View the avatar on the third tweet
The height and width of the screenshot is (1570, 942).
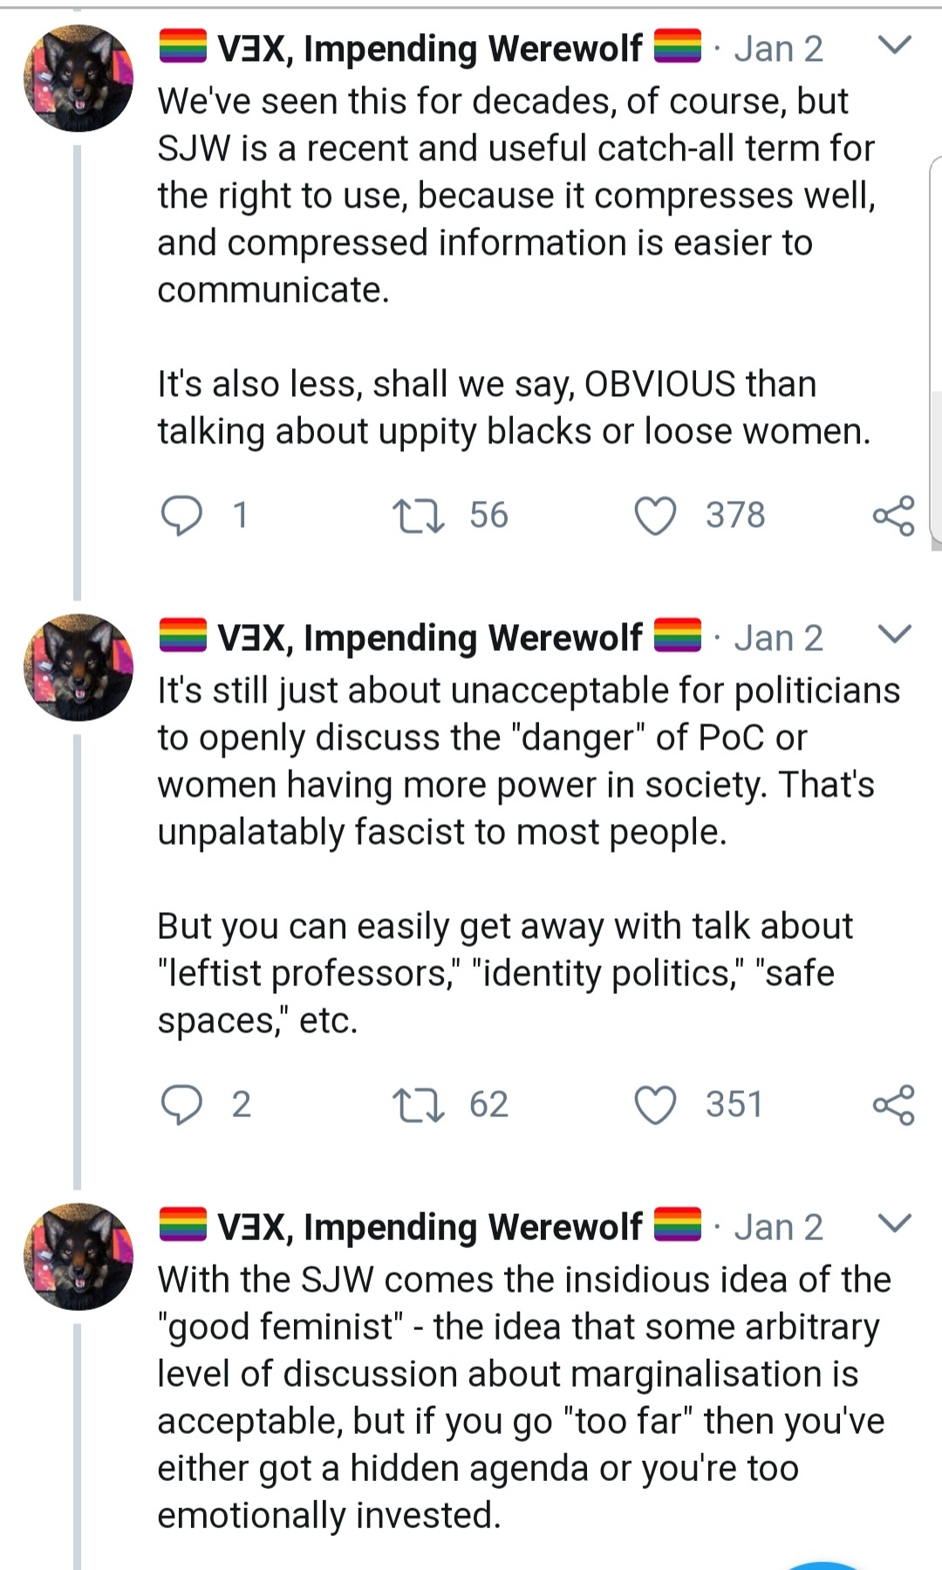(x=78, y=1257)
